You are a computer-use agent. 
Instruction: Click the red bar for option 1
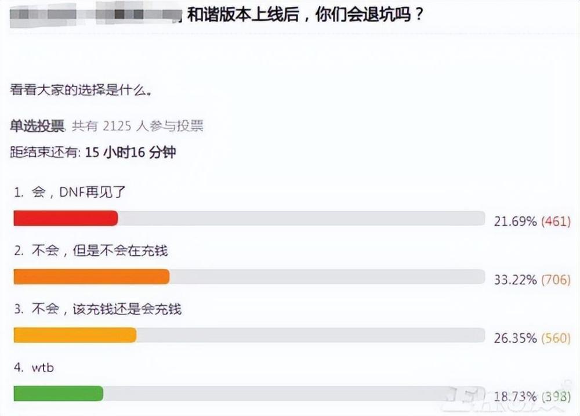pos(66,218)
